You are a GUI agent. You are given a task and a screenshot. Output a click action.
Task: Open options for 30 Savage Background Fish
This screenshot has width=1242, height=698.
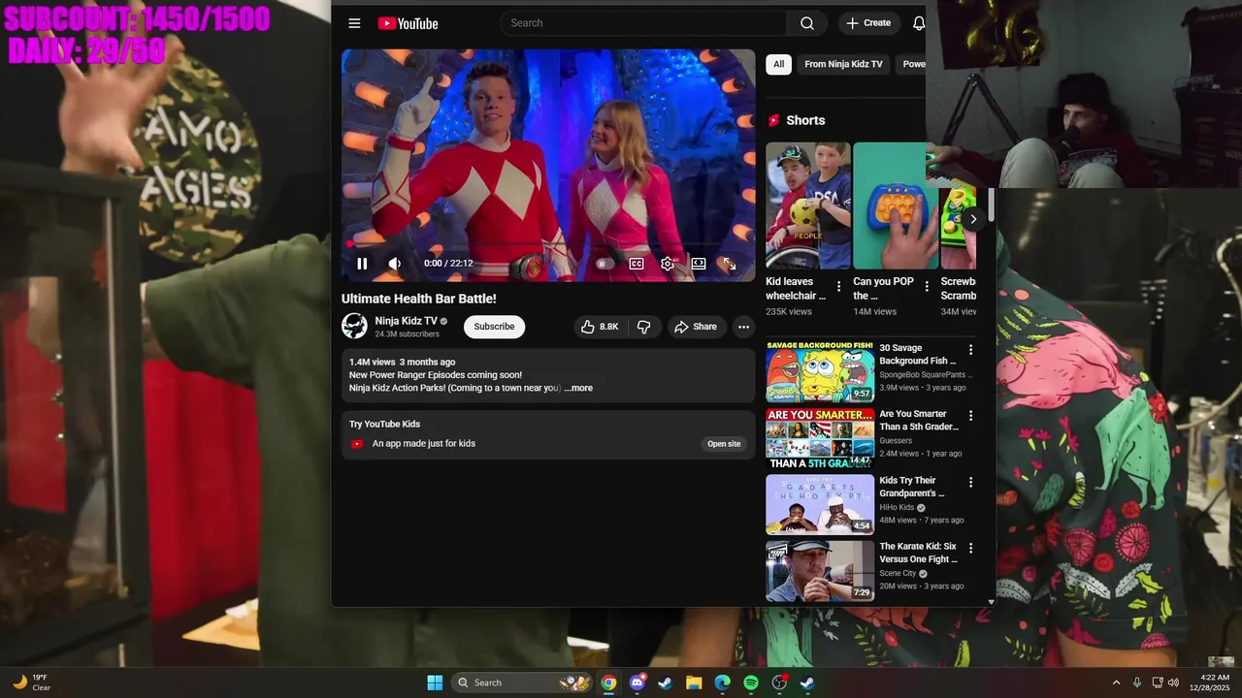click(970, 350)
